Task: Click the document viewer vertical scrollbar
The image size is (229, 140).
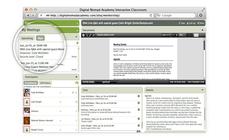Action: pyautogui.click(x=204, y=58)
